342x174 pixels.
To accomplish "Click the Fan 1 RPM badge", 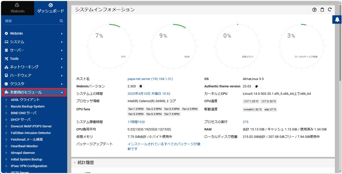I will [136, 109].
